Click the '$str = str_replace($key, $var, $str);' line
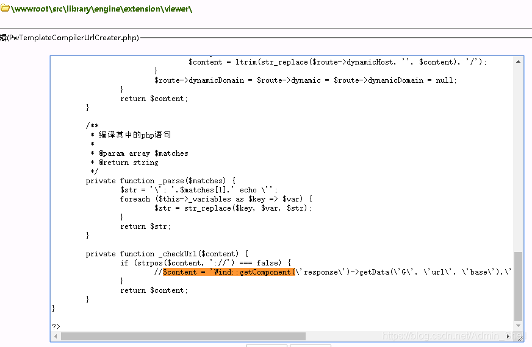 click(233, 208)
